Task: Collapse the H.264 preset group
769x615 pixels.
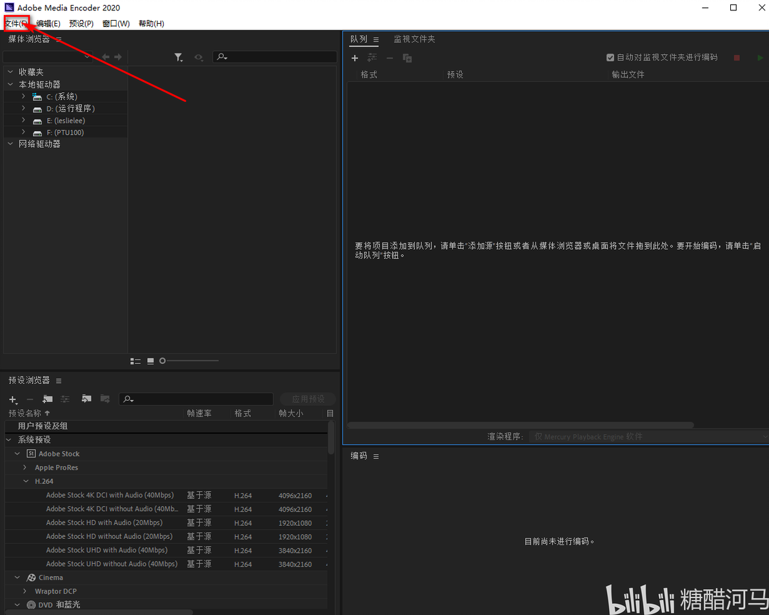Action: 26,481
